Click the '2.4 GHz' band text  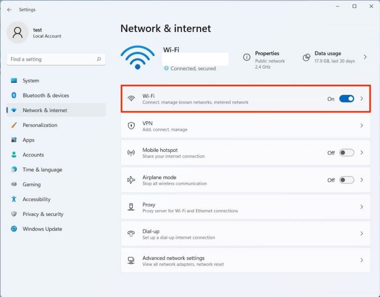point(262,67)
